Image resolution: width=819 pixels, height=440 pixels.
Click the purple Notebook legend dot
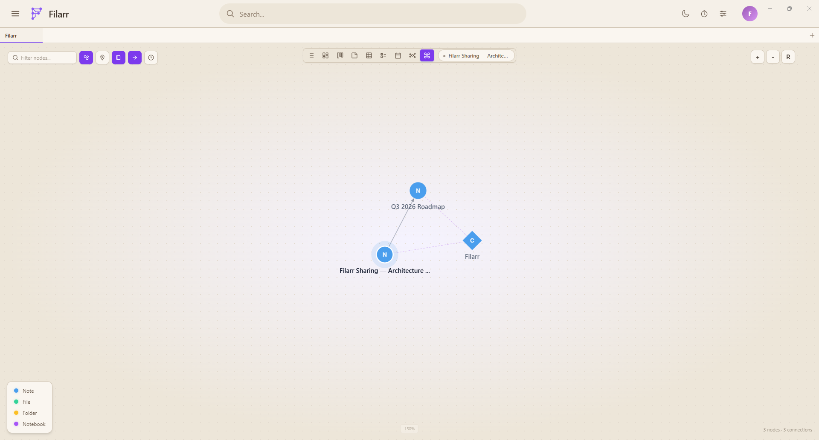(16, 424)
